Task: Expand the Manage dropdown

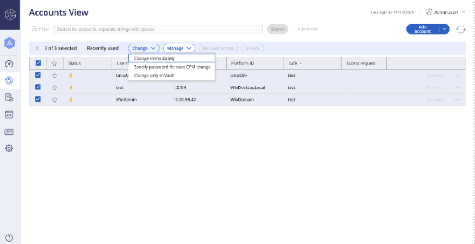Action: coord(179,48)
